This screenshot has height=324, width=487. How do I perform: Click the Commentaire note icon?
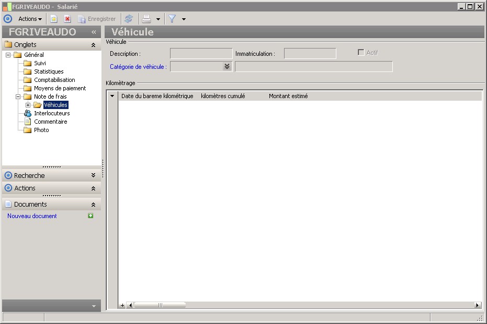pos(28,122)
